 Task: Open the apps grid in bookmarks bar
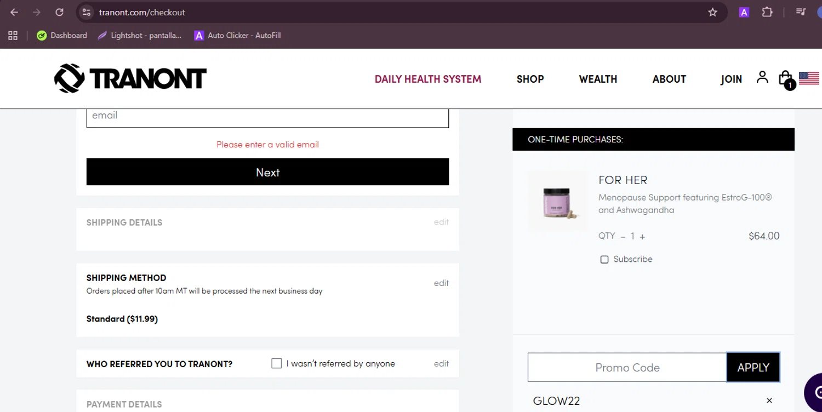point(13,36)
